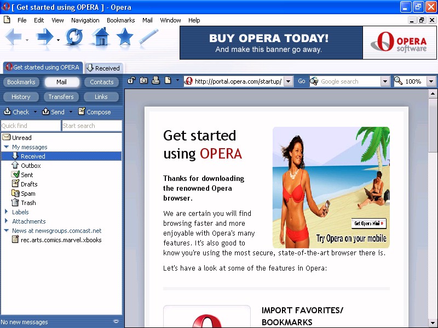Reload the page with the refresh icon
This screenshot has height=328, width=438.
(74, 37)
